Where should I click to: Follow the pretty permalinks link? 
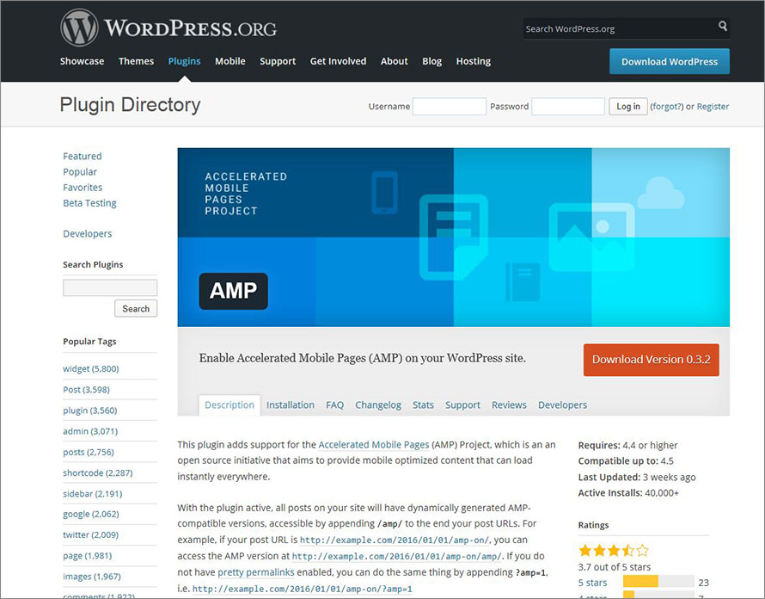[x=255, y=572]
